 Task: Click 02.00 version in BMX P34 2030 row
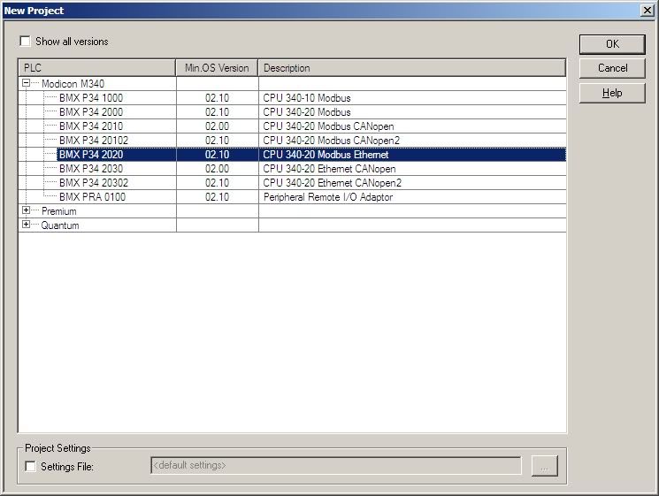[217, 168]
